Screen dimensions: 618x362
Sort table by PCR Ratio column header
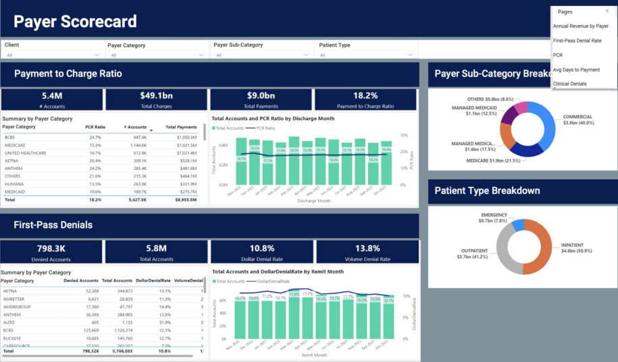pyautogui.click(x=95, y=127)
